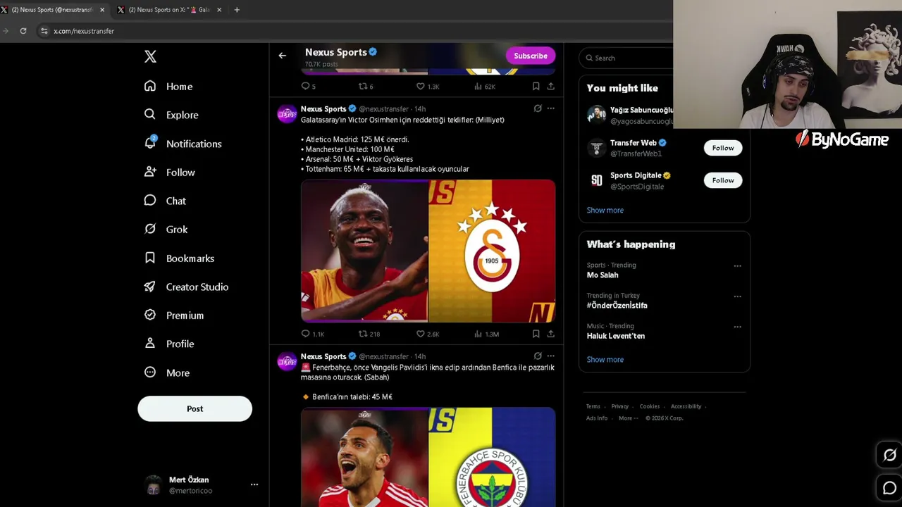
Task: Subscribe to Nexus Sports
Action: (x=531, y=56)
